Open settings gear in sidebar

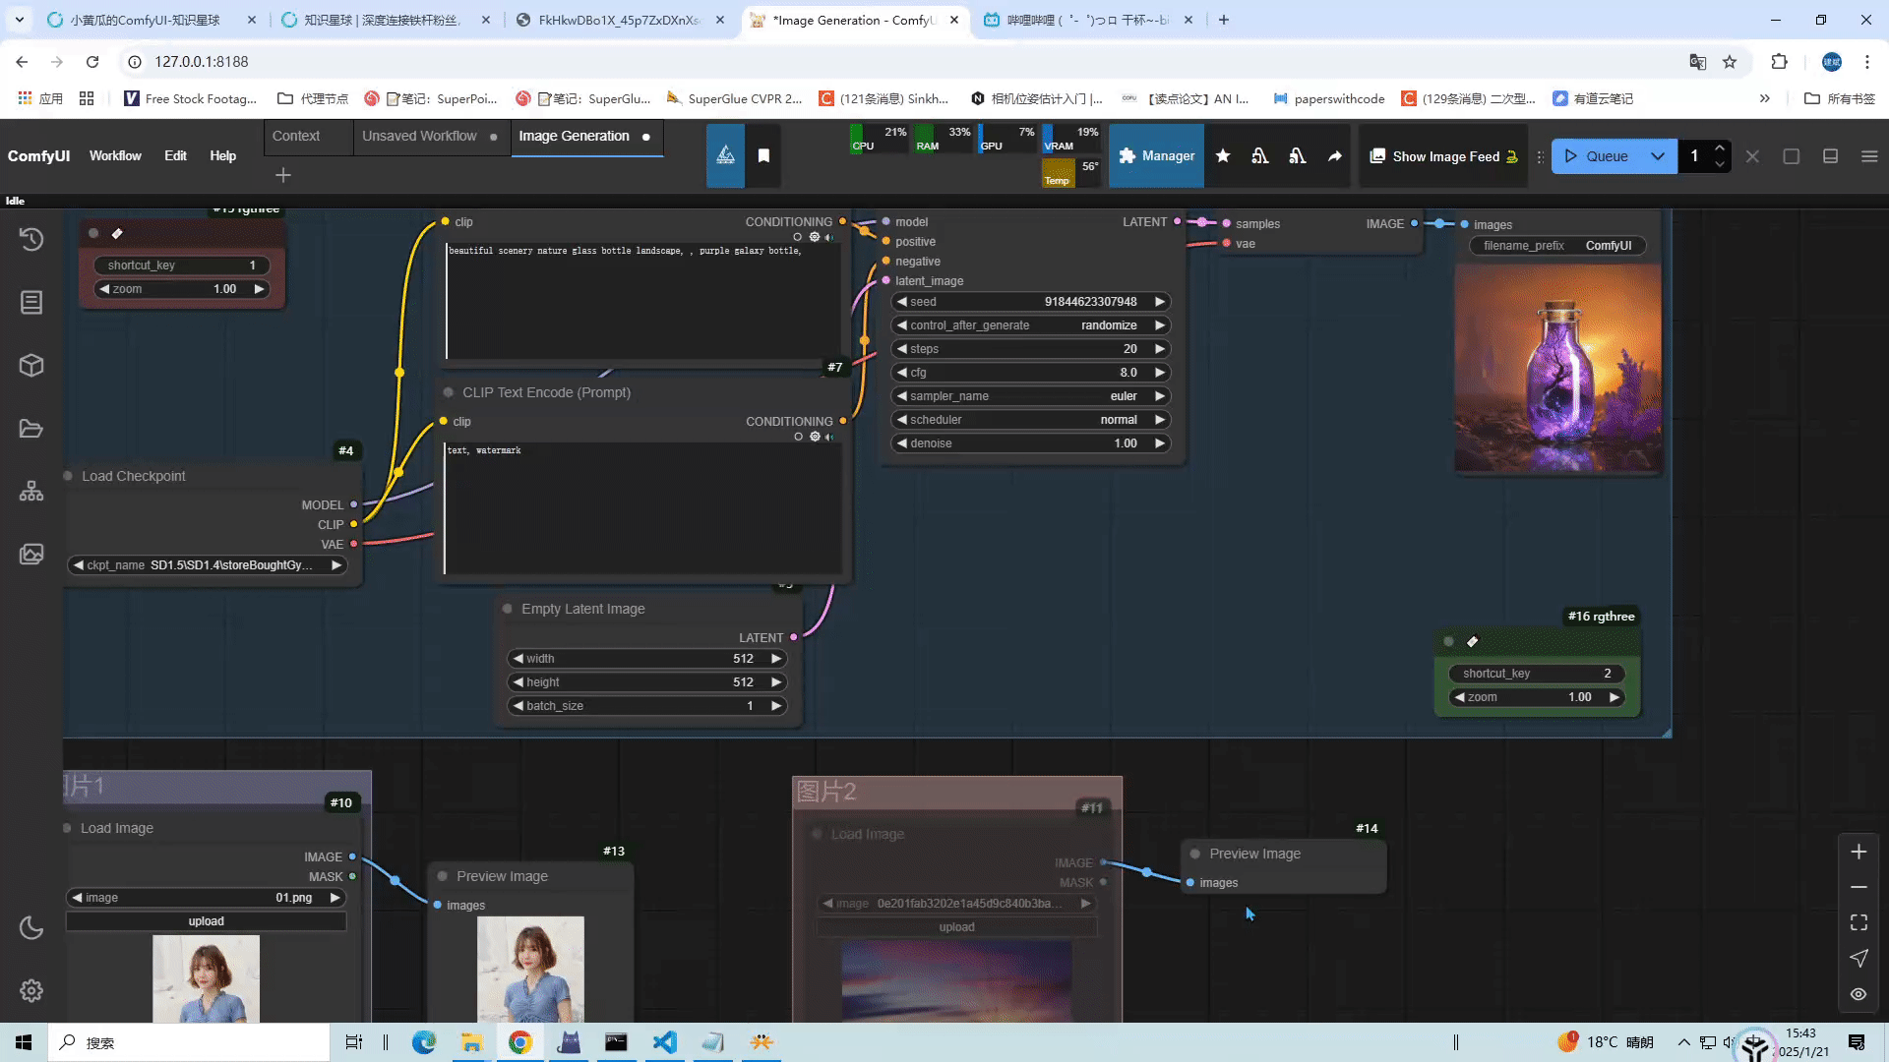(31, 990)
